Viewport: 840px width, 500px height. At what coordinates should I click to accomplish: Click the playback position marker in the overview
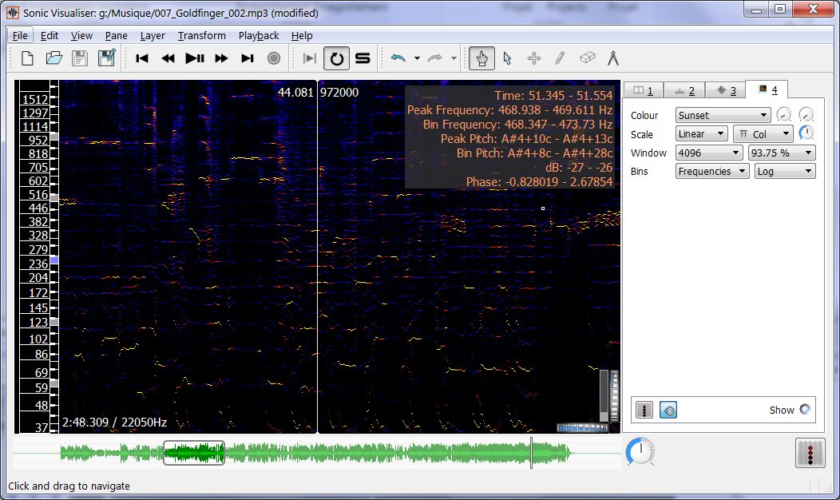tap(532, 453)
